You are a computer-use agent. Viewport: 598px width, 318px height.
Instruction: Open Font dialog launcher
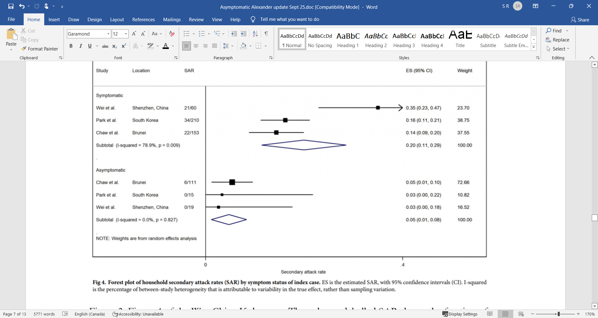tap(176, 58)
